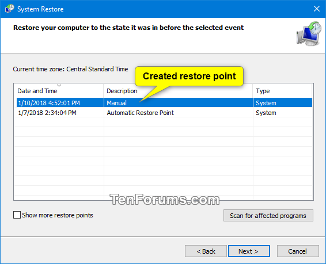Click the sort arrow above Date and Time

(x=59, y=85)
